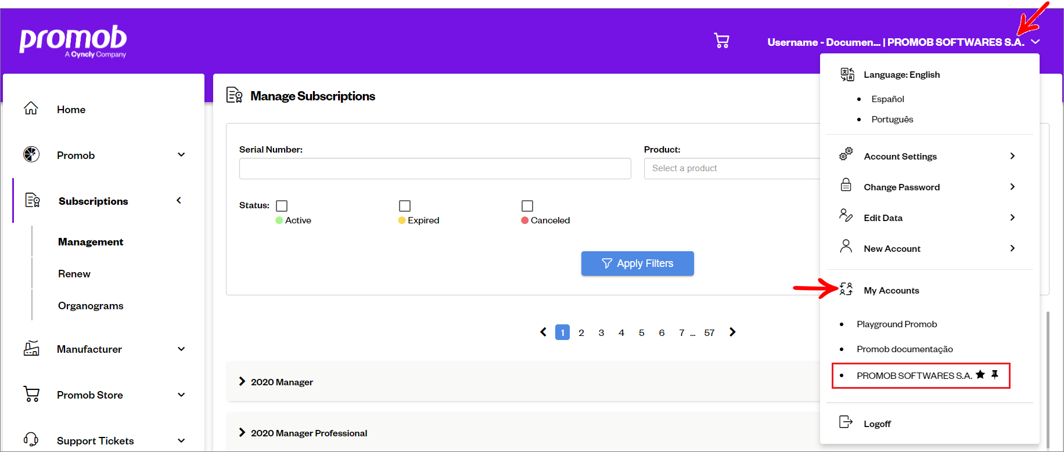Go to page 7
The image size is (1064, 452).
pyautogui.click(x=681, y=332)
